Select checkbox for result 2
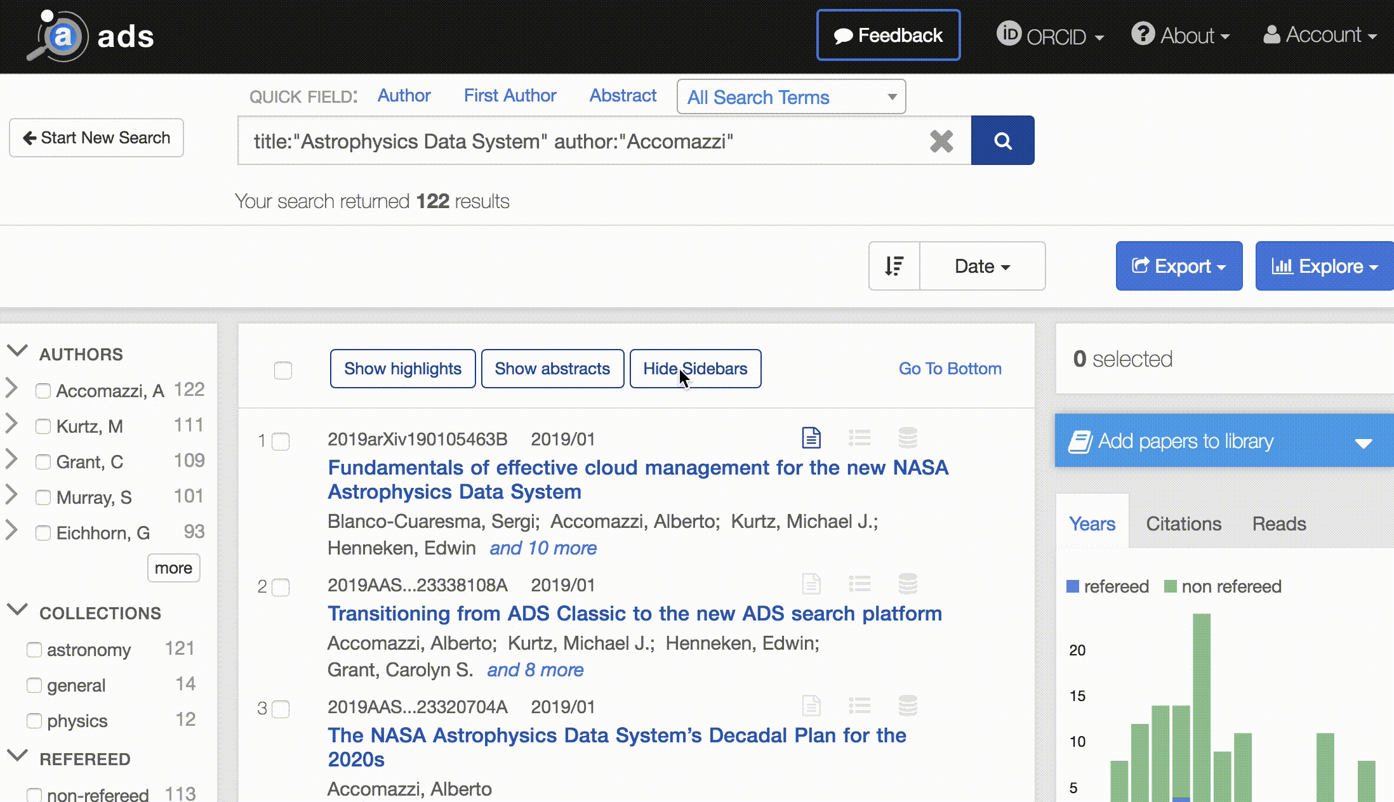Viewport: 1394px width, 802px height. 281,588
